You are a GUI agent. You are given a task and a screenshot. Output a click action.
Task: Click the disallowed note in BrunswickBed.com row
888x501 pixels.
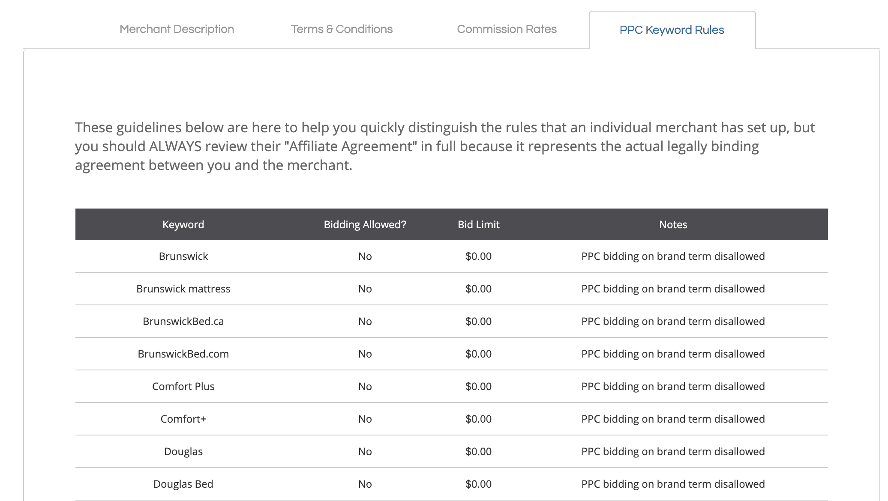pos(673,354)
